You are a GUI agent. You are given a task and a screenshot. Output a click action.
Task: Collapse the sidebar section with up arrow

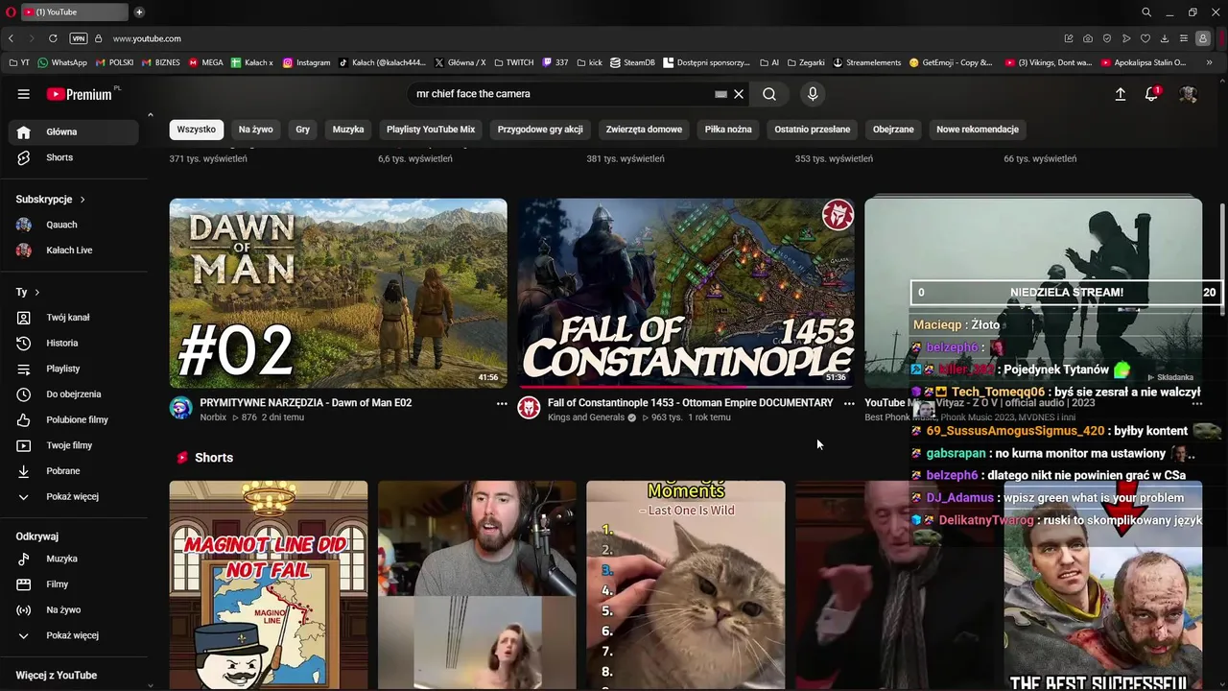(x=150, y=115)
